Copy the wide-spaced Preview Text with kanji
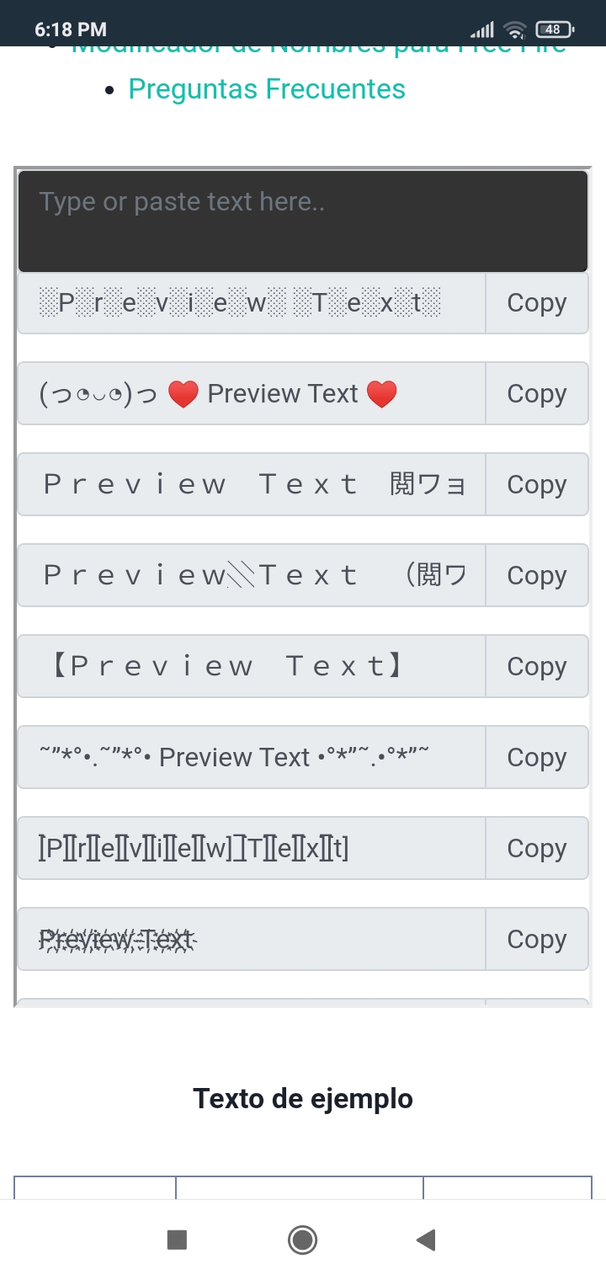This screenshot has width=606, height=1280. 536,485
